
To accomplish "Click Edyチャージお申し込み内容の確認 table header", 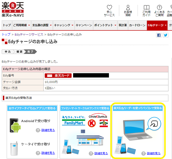I will (x=85, y=69).
